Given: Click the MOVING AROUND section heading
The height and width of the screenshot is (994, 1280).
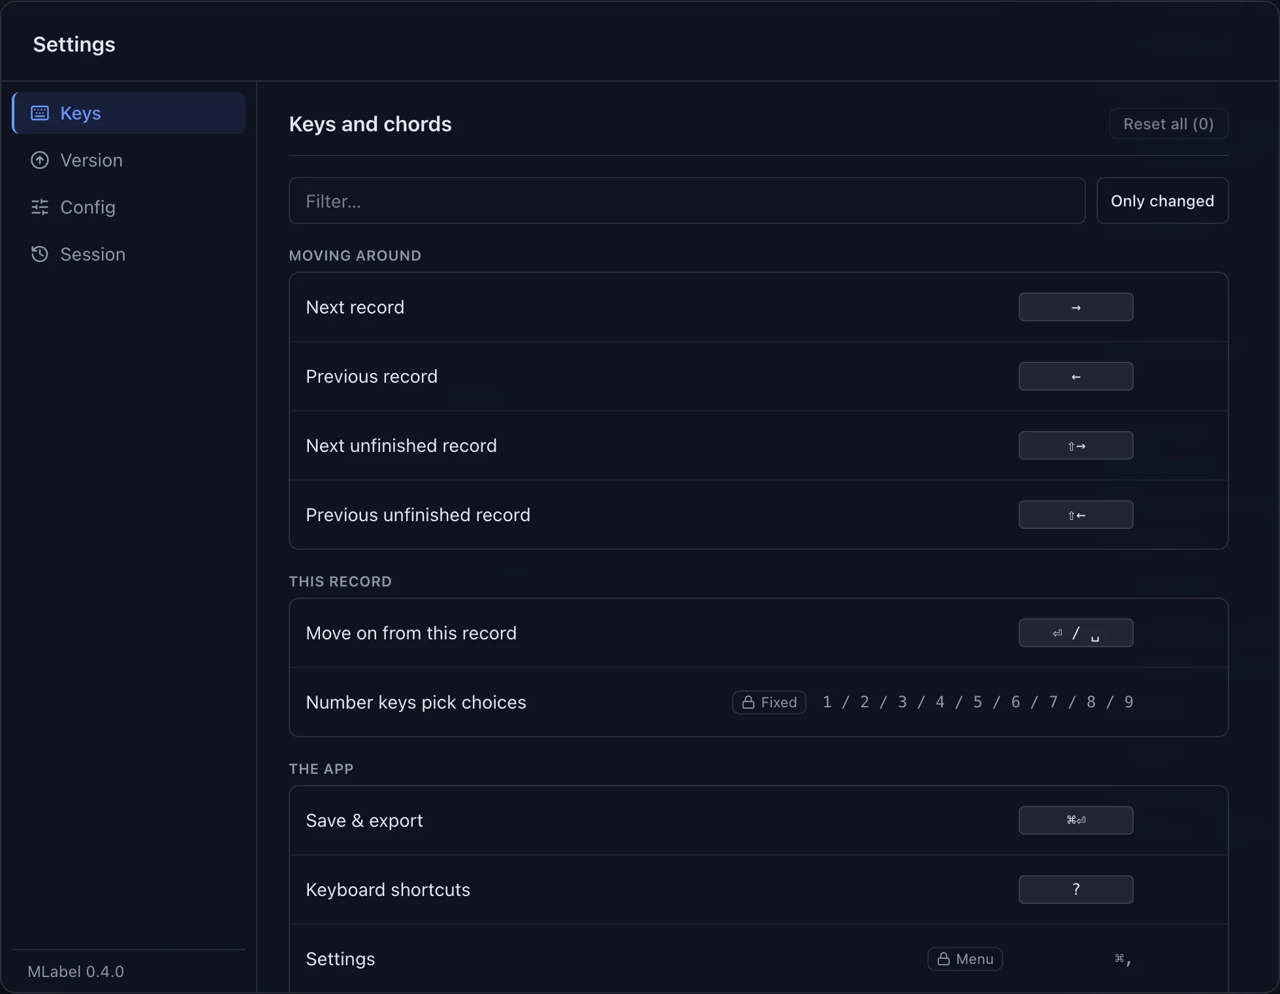Looking at the screenshot, I should pyautogui.click(x=355, y=255).
